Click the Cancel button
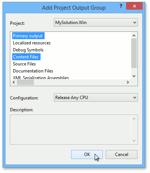The image size is (150, 173). pyautogui.click(x=122, y=155)
